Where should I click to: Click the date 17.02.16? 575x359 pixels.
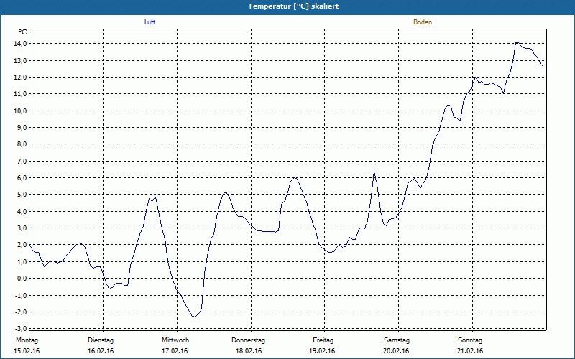(175, 351)
